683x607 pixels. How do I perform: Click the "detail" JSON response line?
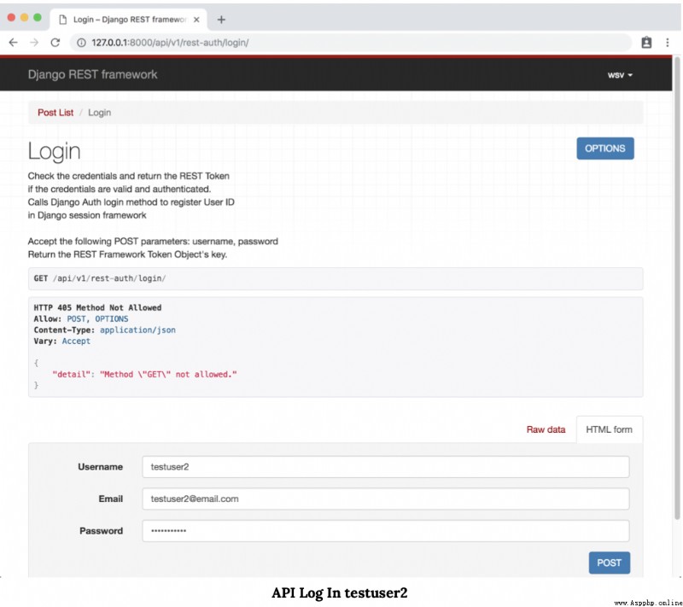[x=144, y=375]
